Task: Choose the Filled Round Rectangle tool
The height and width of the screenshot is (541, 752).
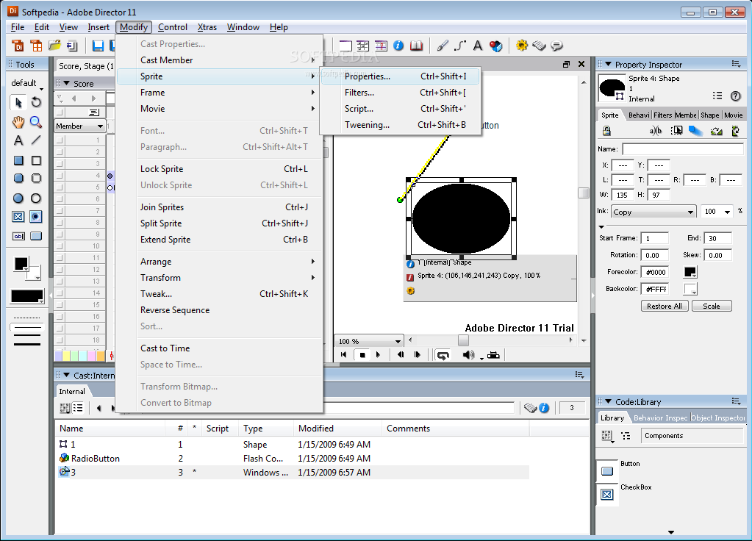Action: coord(18,179)
